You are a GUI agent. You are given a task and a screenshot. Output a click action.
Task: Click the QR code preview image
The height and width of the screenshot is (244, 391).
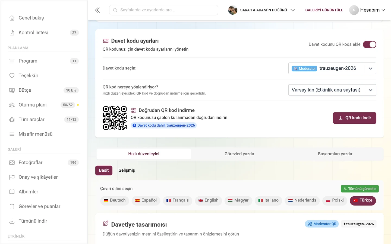[115, 118]
